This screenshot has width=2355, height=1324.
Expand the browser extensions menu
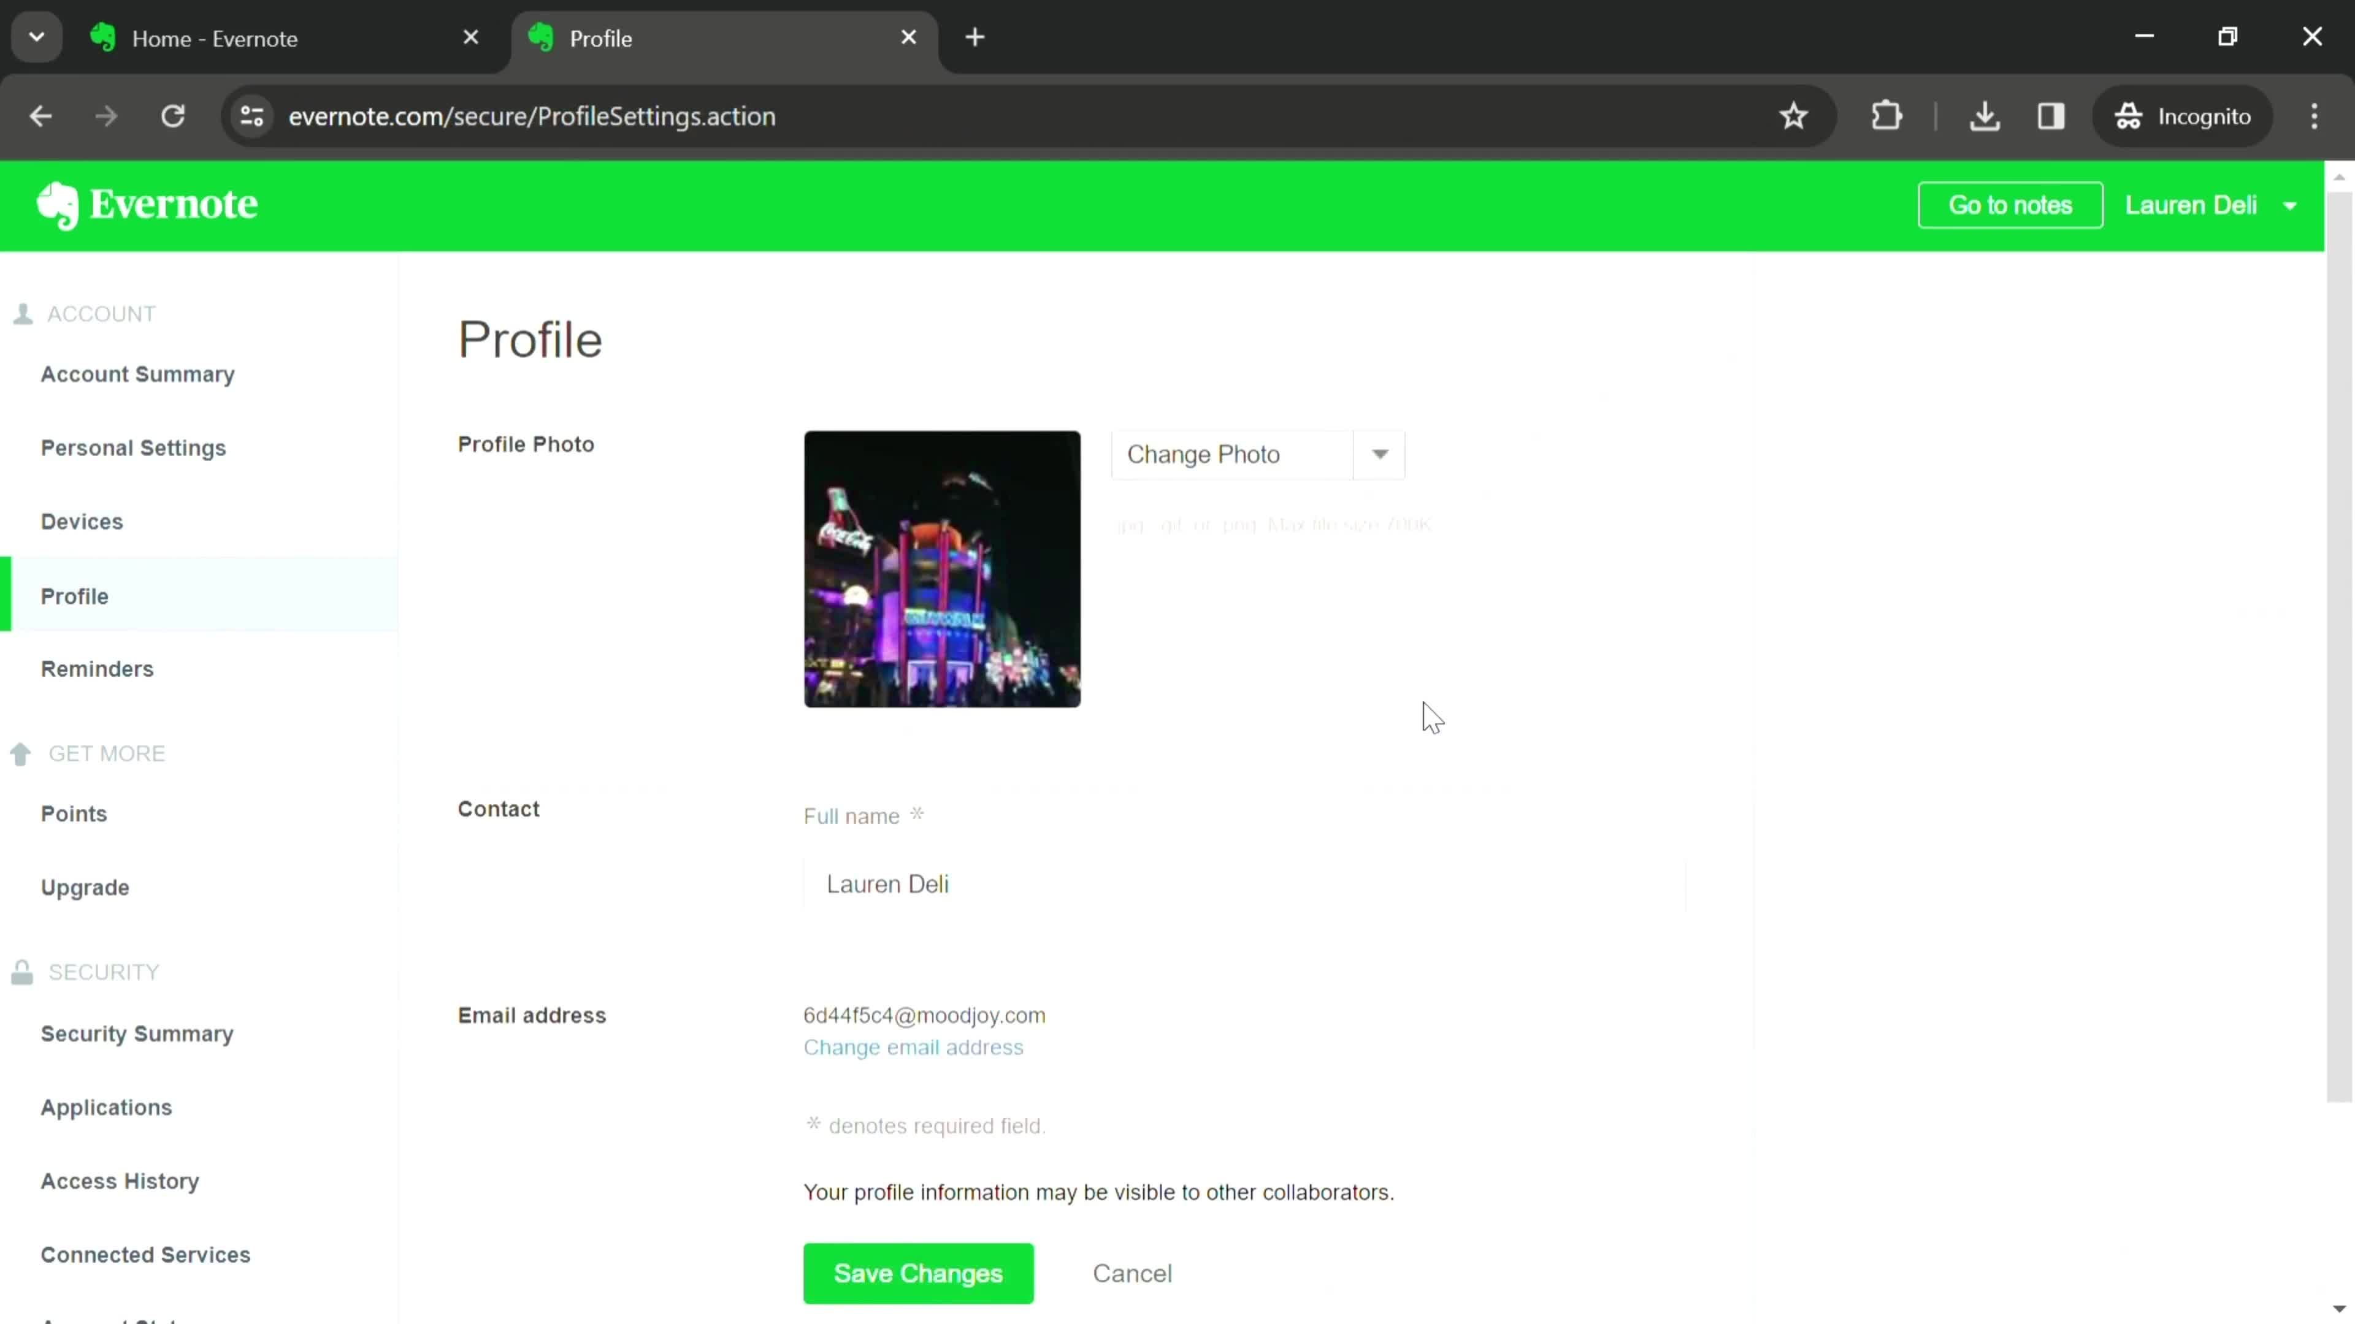[x=1886, y=115]
